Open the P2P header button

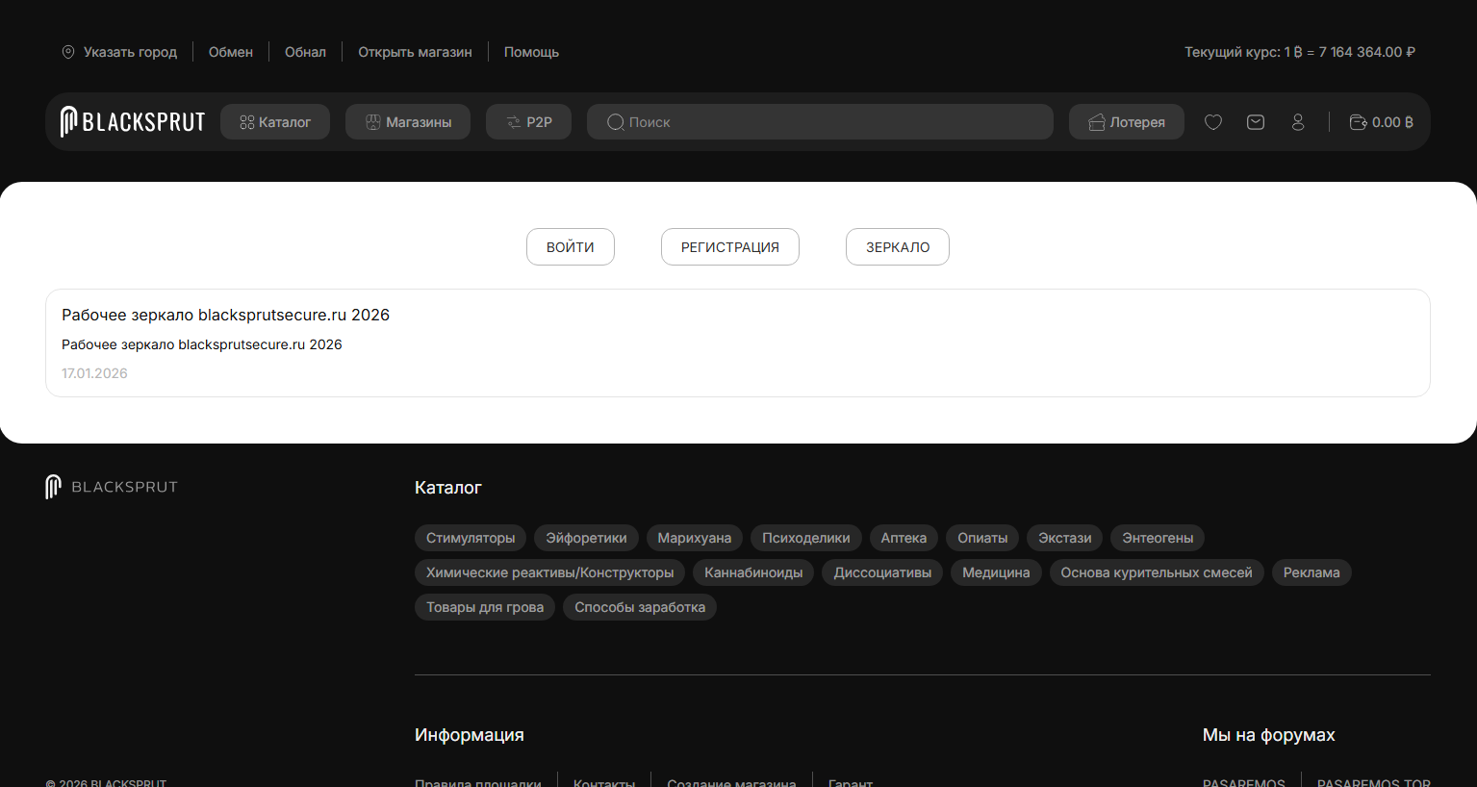529,122
